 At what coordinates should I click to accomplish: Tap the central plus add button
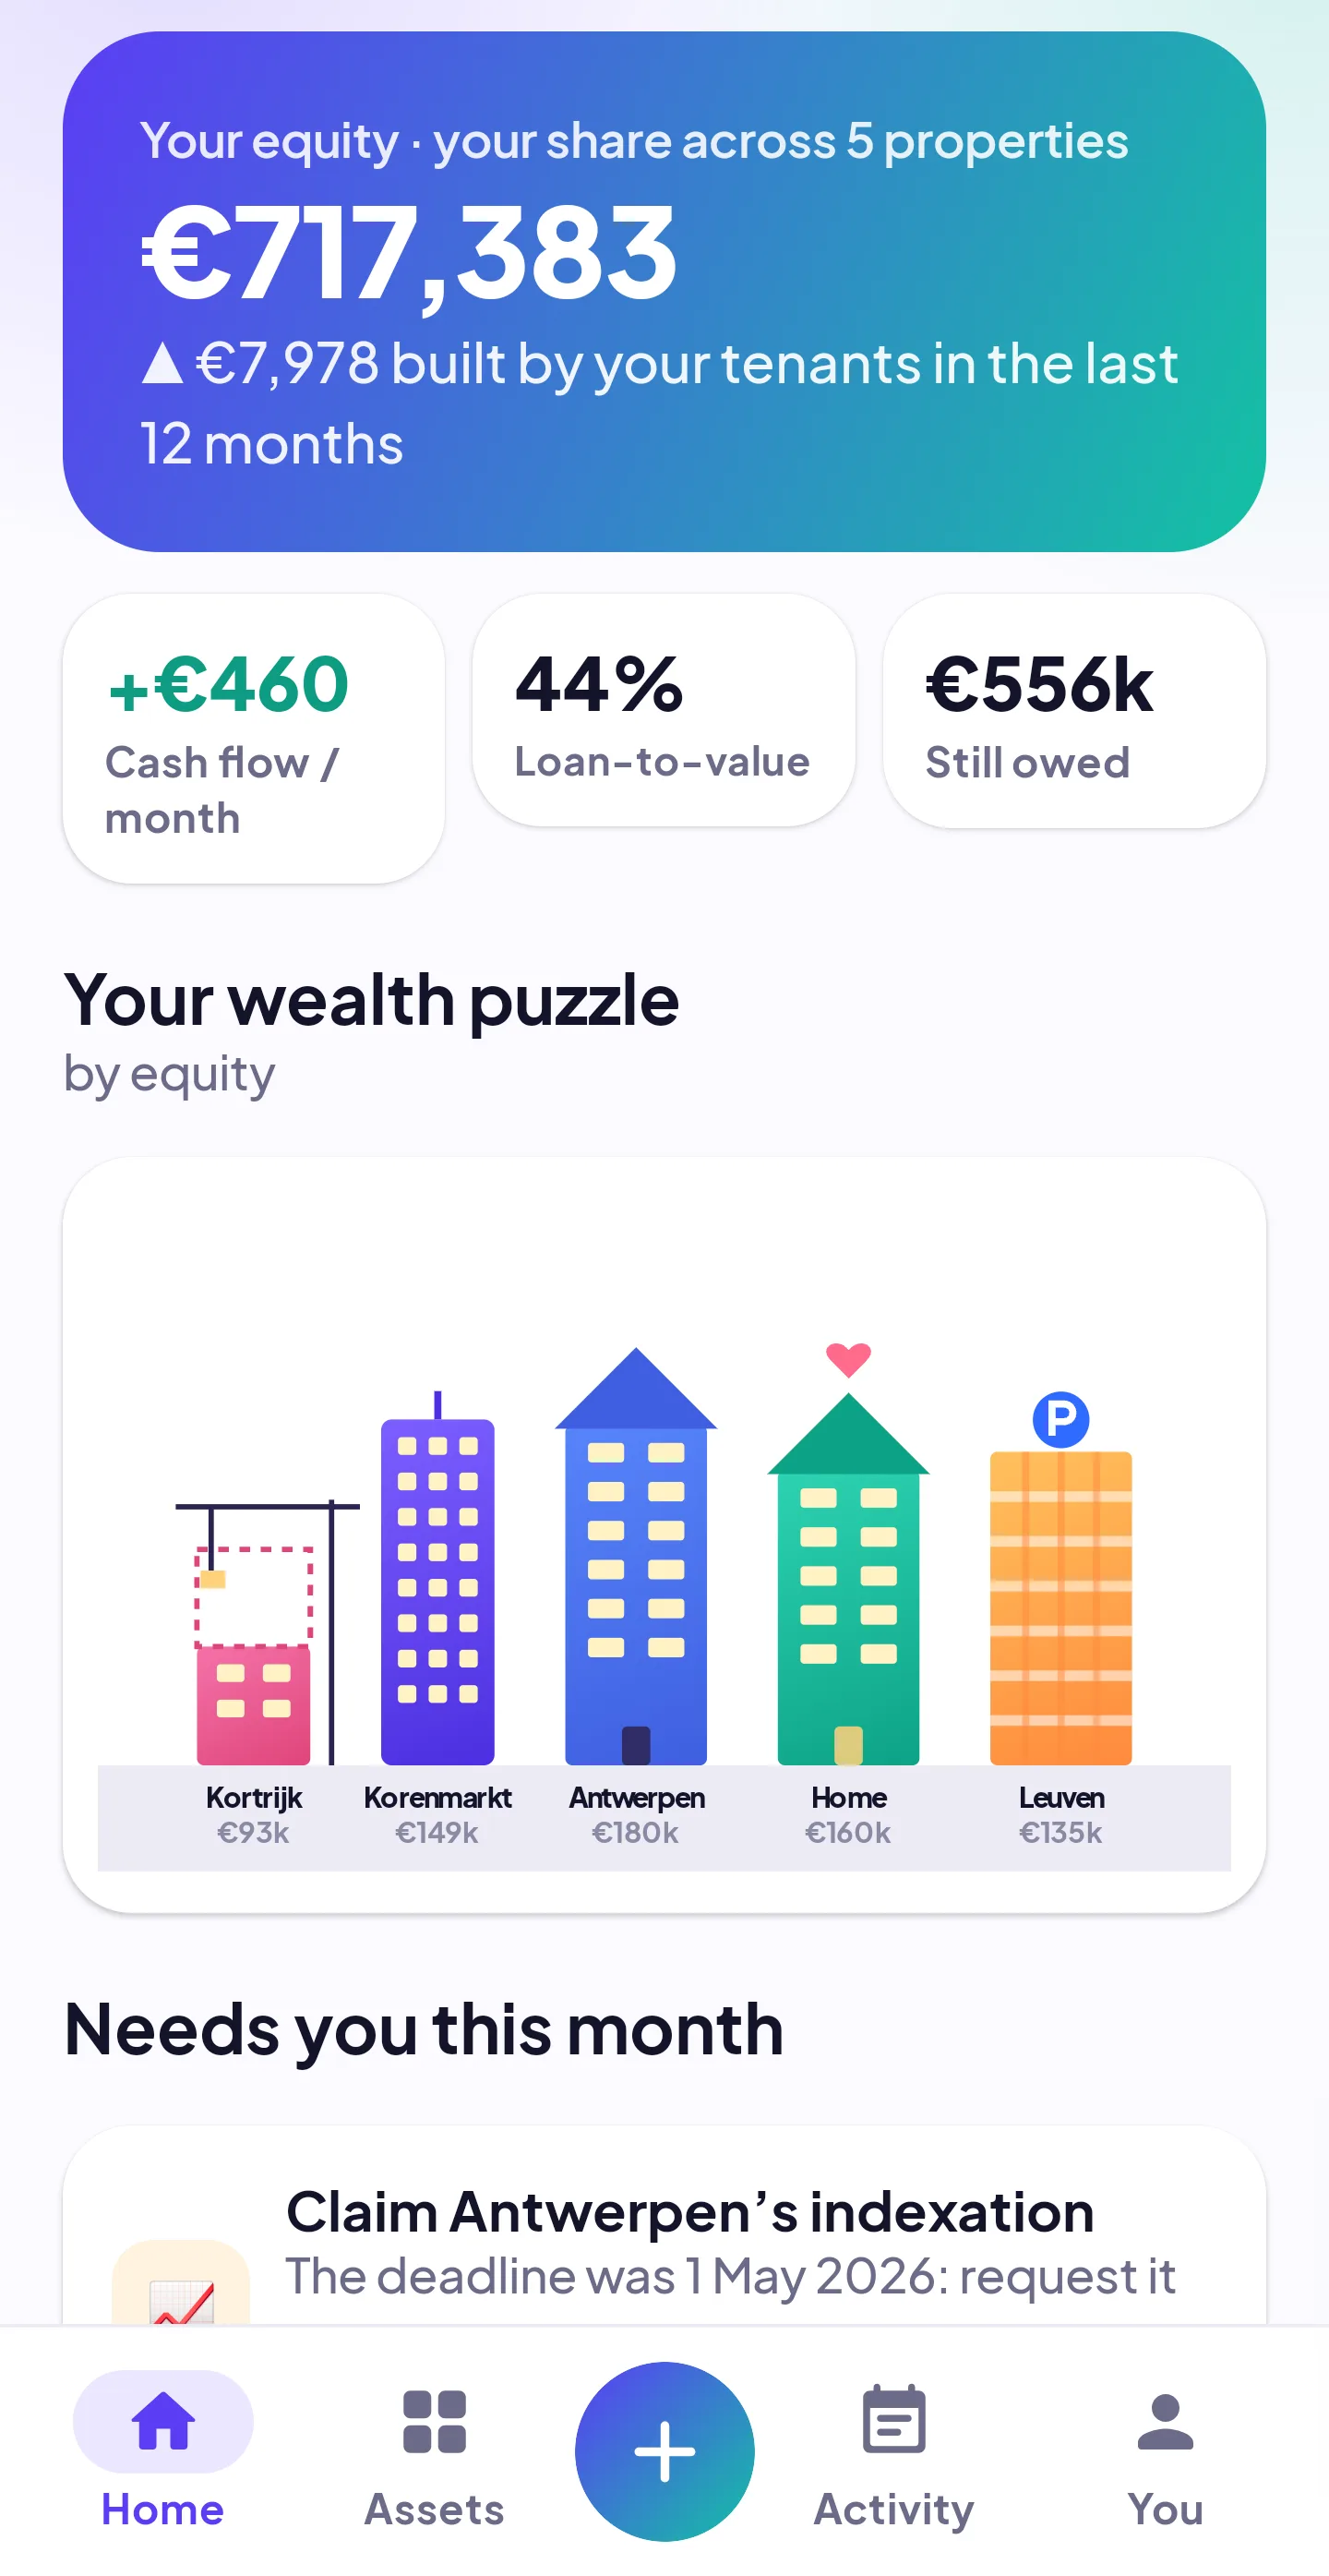click(x=664, y=2451)
